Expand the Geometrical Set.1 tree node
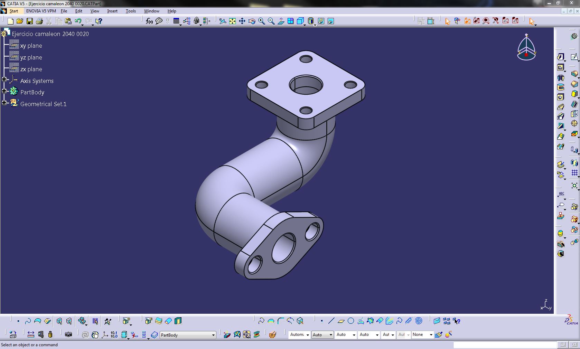The image size is (580, 349). click(4, 103)
